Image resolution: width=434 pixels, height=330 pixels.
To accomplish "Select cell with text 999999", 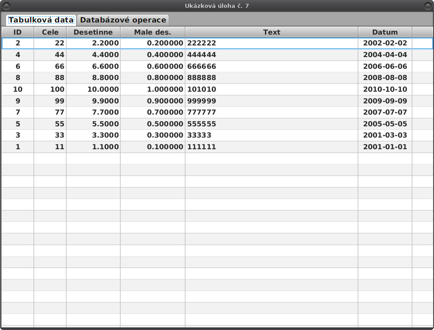I will pyautogui.click(x=271, y=101).
